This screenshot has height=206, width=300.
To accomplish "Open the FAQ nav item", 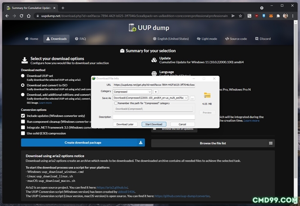I will click(x=81, y=39).
